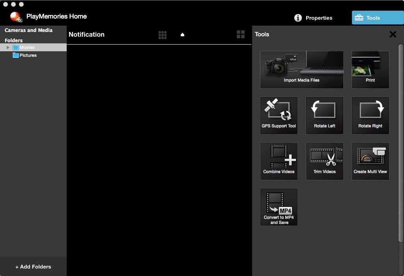Switch to small thumbnail grid view

[x=163, y=35]
